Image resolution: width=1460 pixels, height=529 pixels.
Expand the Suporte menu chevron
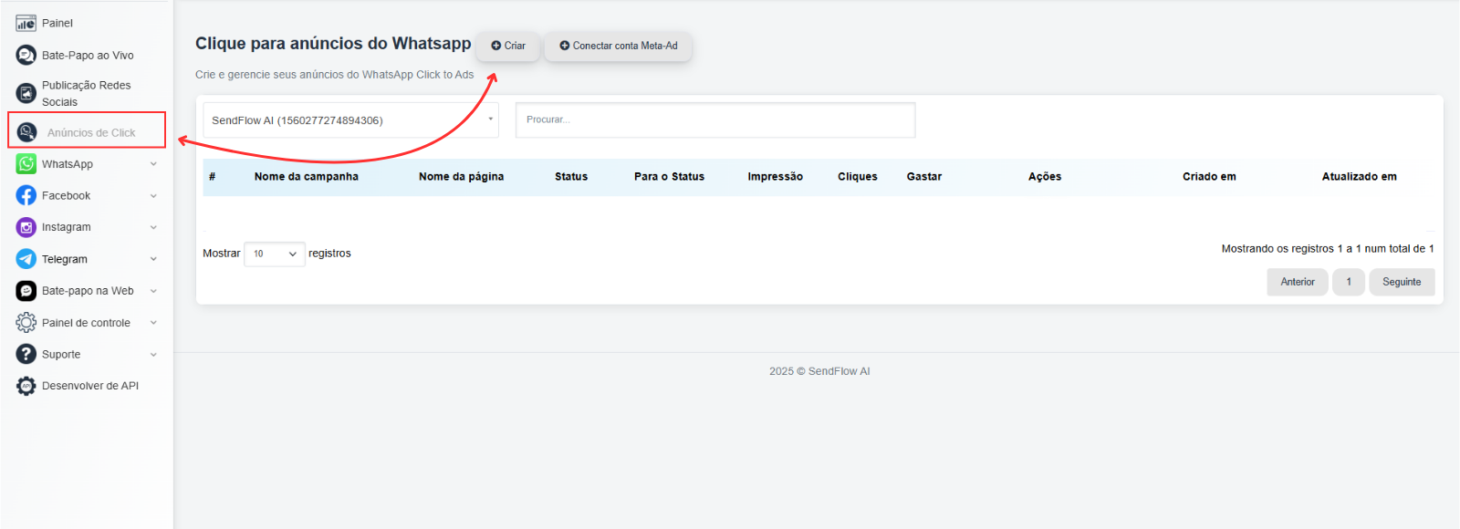point(153,355)
